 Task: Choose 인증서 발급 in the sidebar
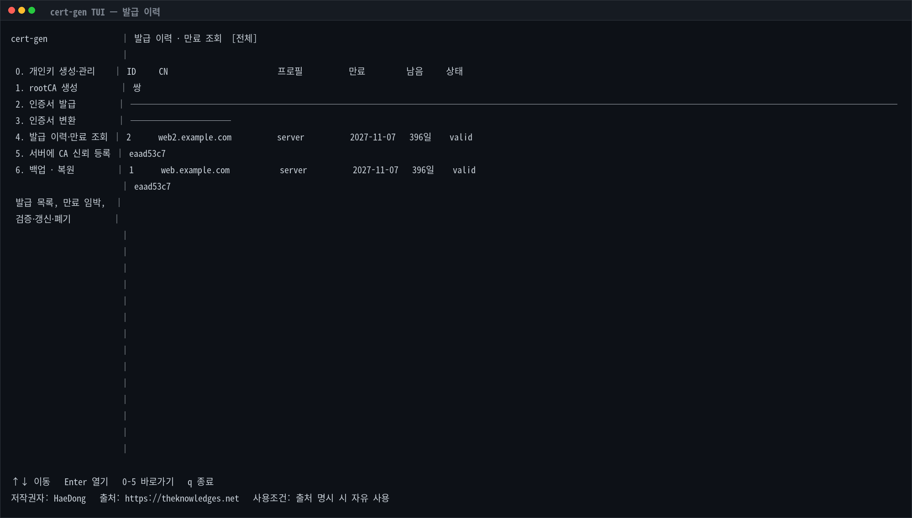pos(45,104)
